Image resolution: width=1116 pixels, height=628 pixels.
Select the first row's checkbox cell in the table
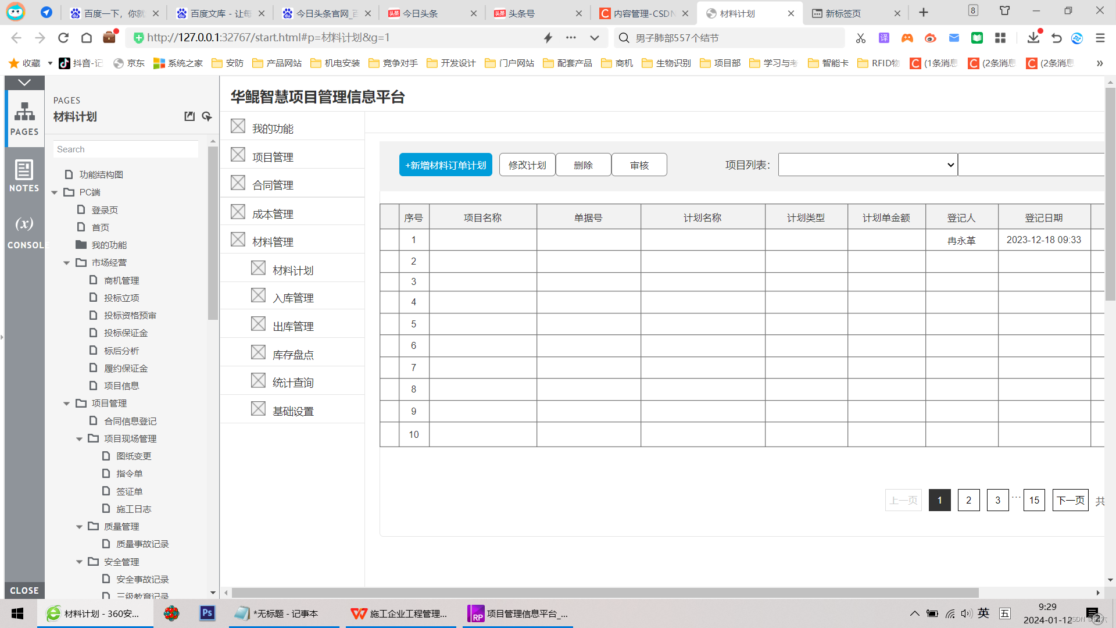coord(389,240)
